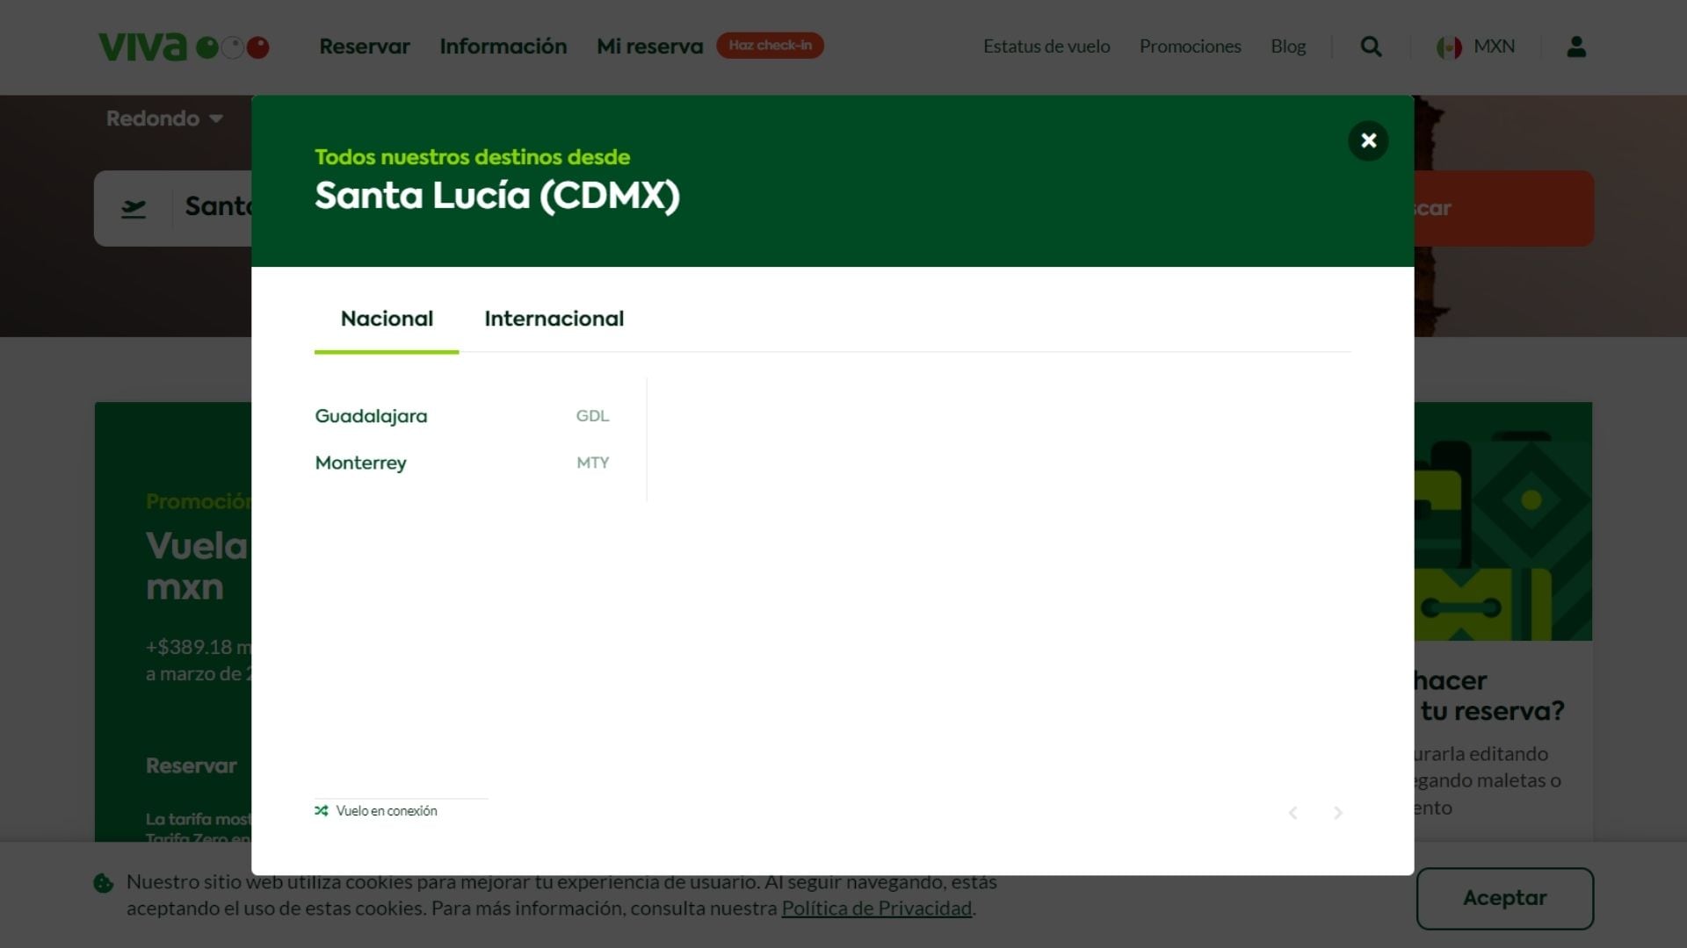1687x948 pixels.
Task: Open the Información menu
Action: (x=503, y=47)
